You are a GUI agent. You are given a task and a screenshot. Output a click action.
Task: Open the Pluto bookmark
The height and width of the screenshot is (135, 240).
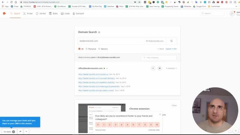coord(120,6)
